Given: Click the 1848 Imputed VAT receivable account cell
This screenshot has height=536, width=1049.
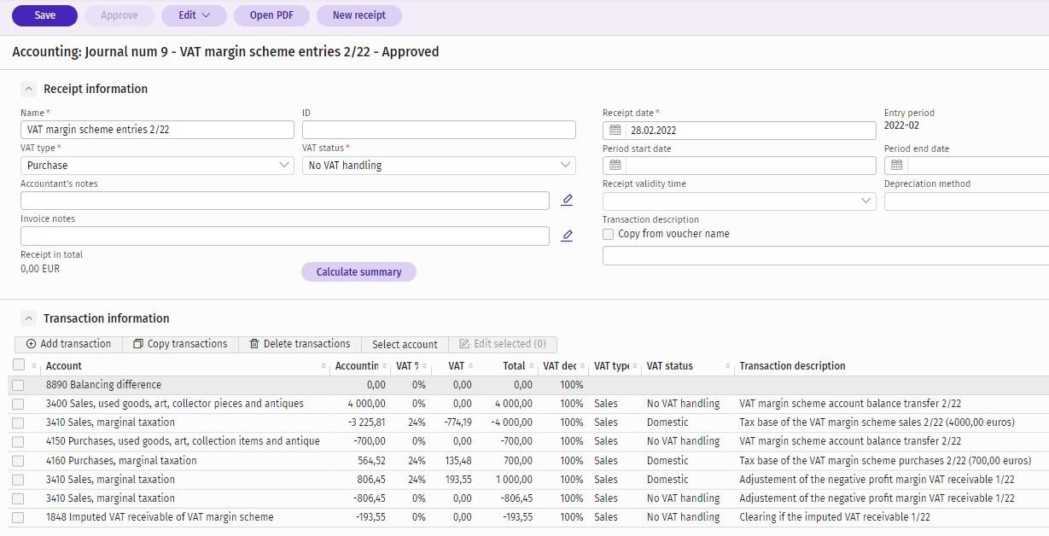Looking at the screenshot, I should pyautogui.click(x=160, y=517).
